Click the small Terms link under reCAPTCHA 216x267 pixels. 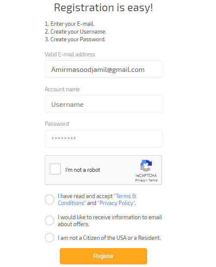(153, 180)
